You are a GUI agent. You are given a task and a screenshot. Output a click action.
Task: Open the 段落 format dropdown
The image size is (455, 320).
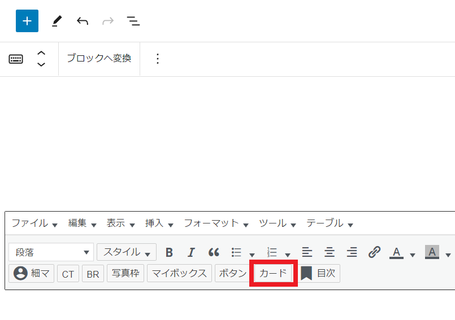(x=51, y=252)
